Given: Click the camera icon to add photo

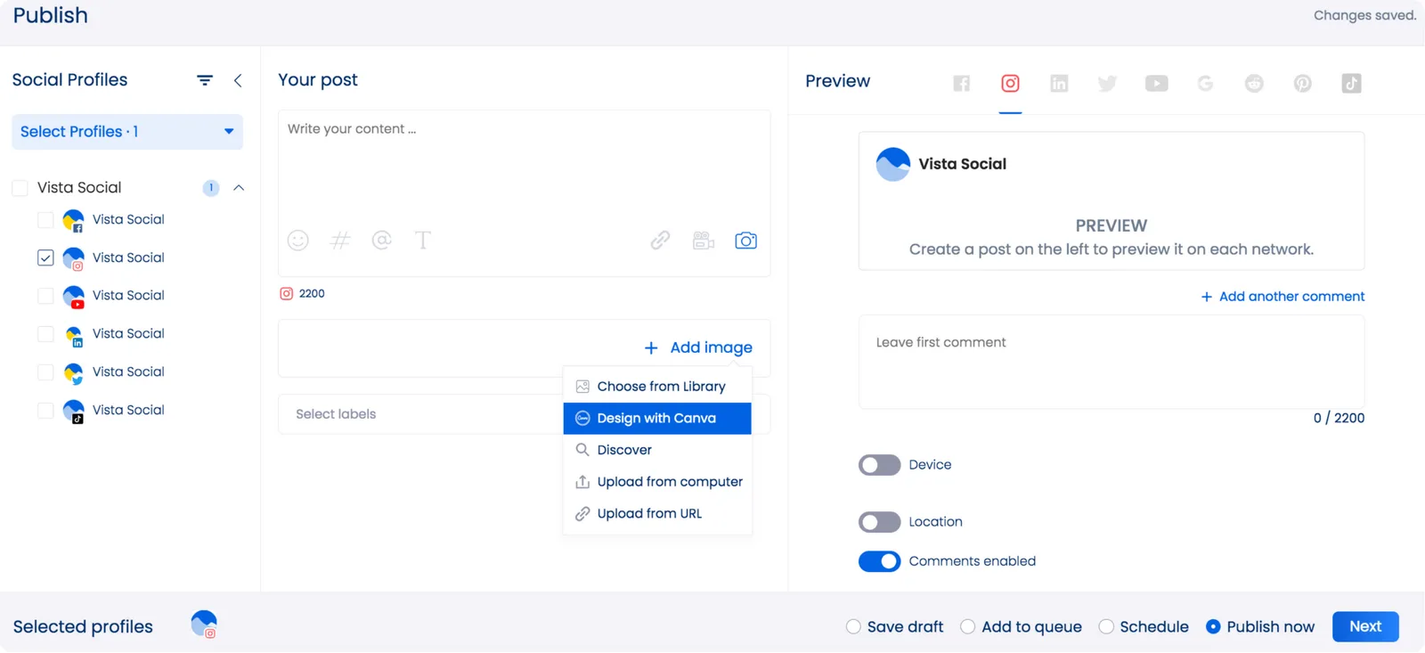Looking at the screenshot, I should (745, 241).
